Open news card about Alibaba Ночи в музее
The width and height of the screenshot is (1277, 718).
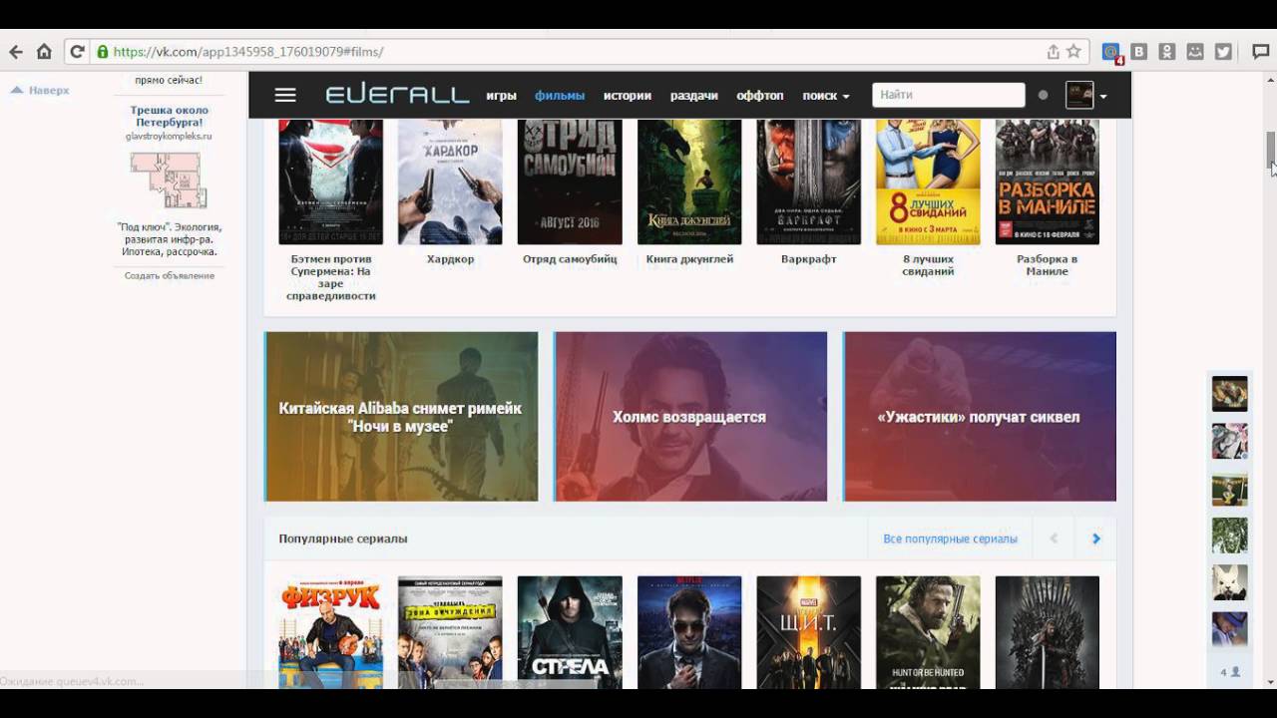tap(401, 417)
